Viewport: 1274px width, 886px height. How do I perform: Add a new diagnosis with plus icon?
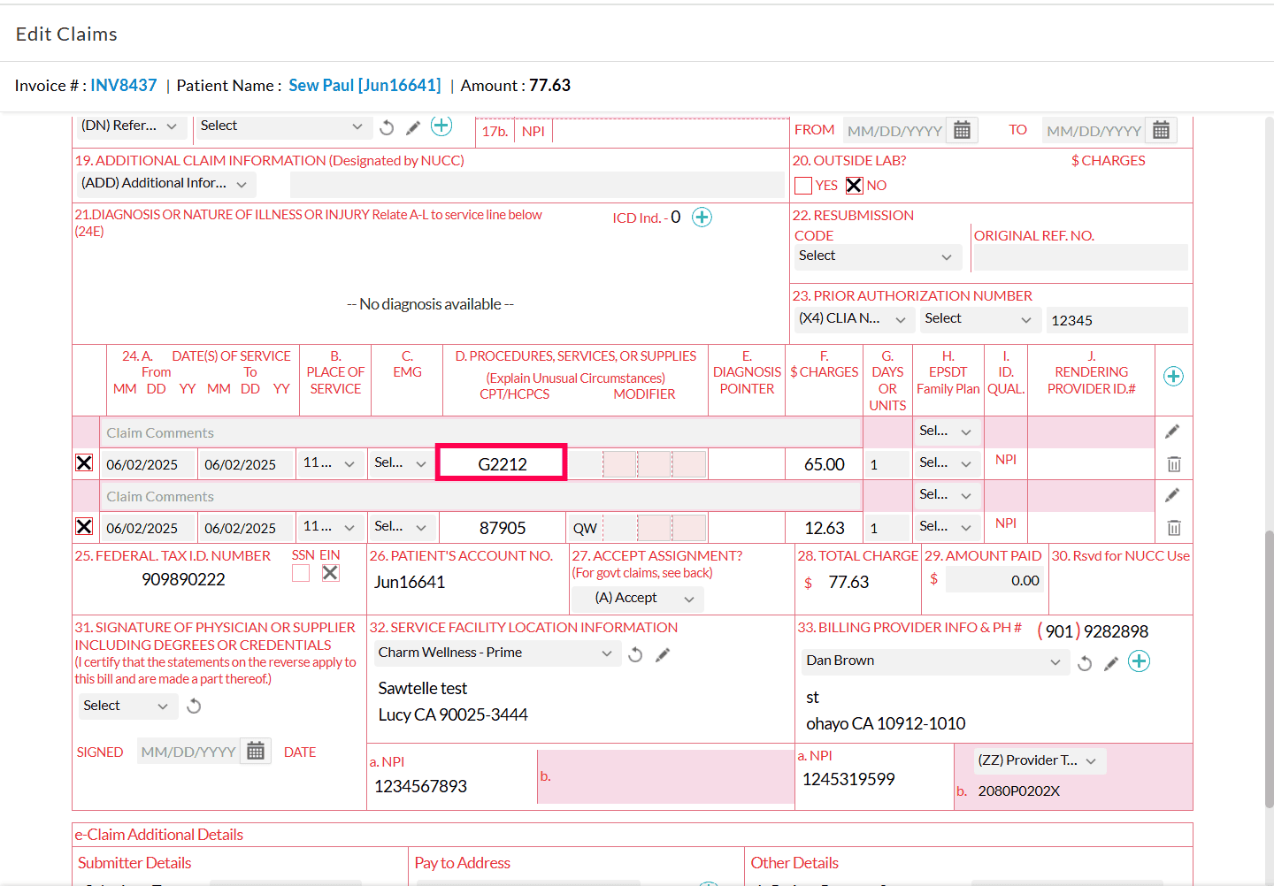tap(702, 218)
